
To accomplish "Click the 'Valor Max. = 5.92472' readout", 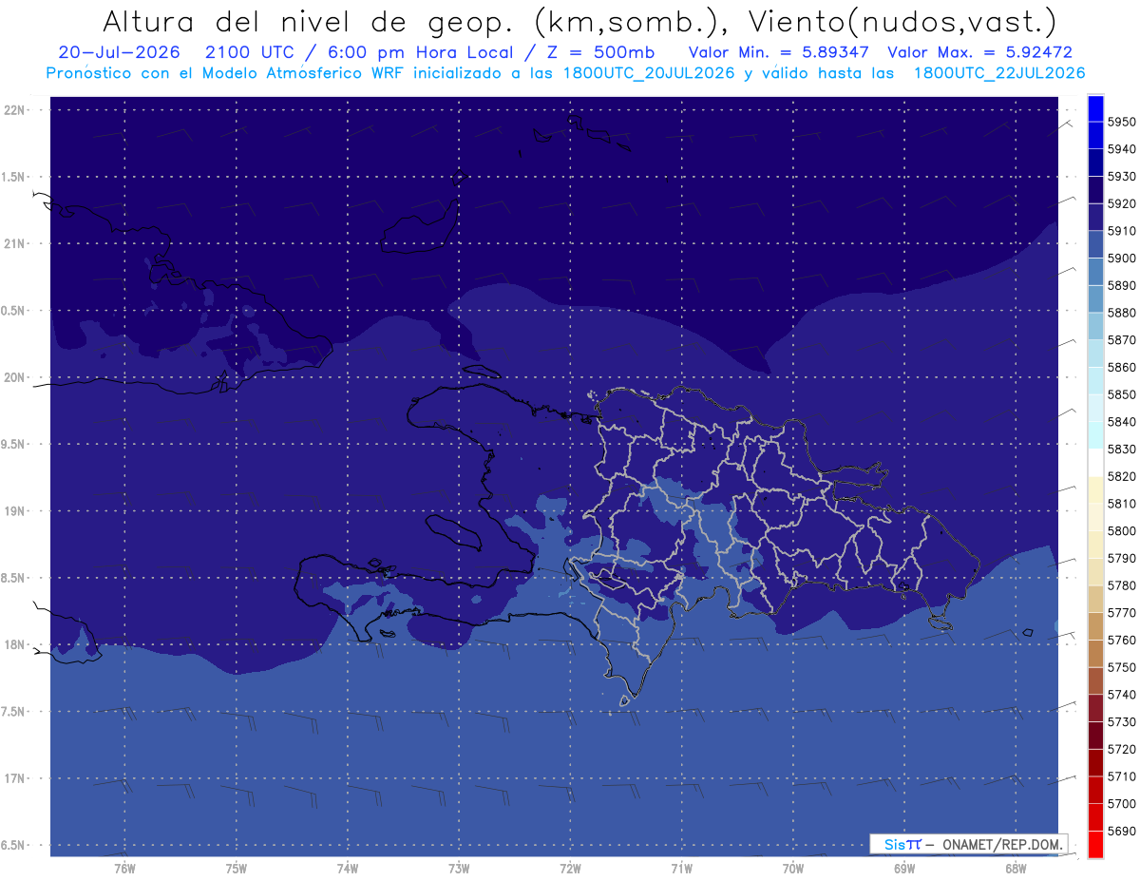I will pyautogui.click(x=979, y=53).
